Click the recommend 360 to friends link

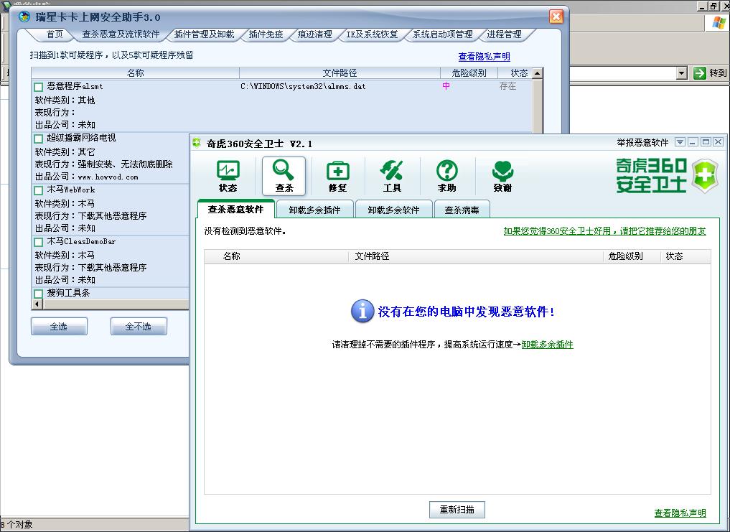[605, 230]
